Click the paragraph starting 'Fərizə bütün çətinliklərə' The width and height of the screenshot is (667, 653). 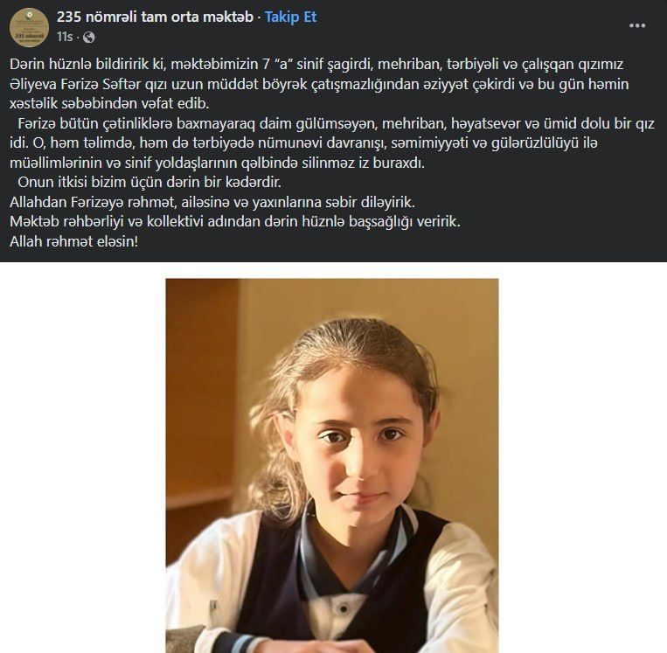pyautogui.click(x=332, y=143)
